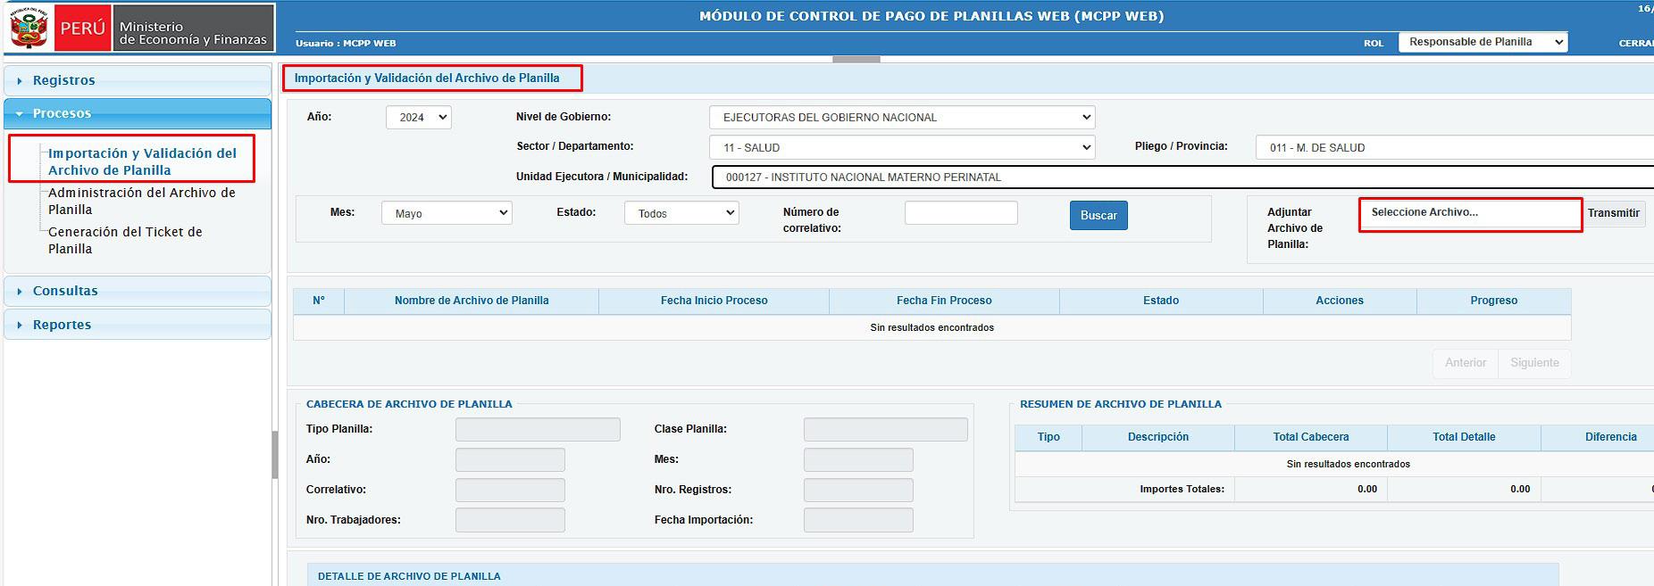Expand the Reportes menu section
Viewport: 1654px width, 586px height.
pyautogui.click(x=138, y=325)
